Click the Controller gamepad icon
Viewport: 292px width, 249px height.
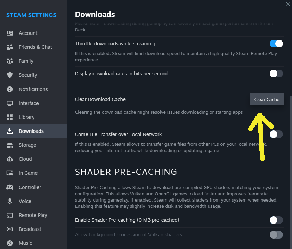(x=10, y=187)
